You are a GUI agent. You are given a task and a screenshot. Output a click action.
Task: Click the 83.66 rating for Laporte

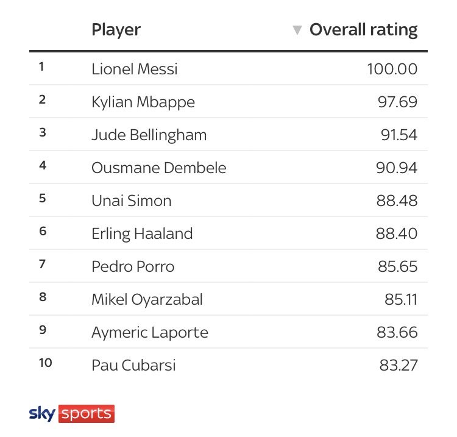coord(397,332)
